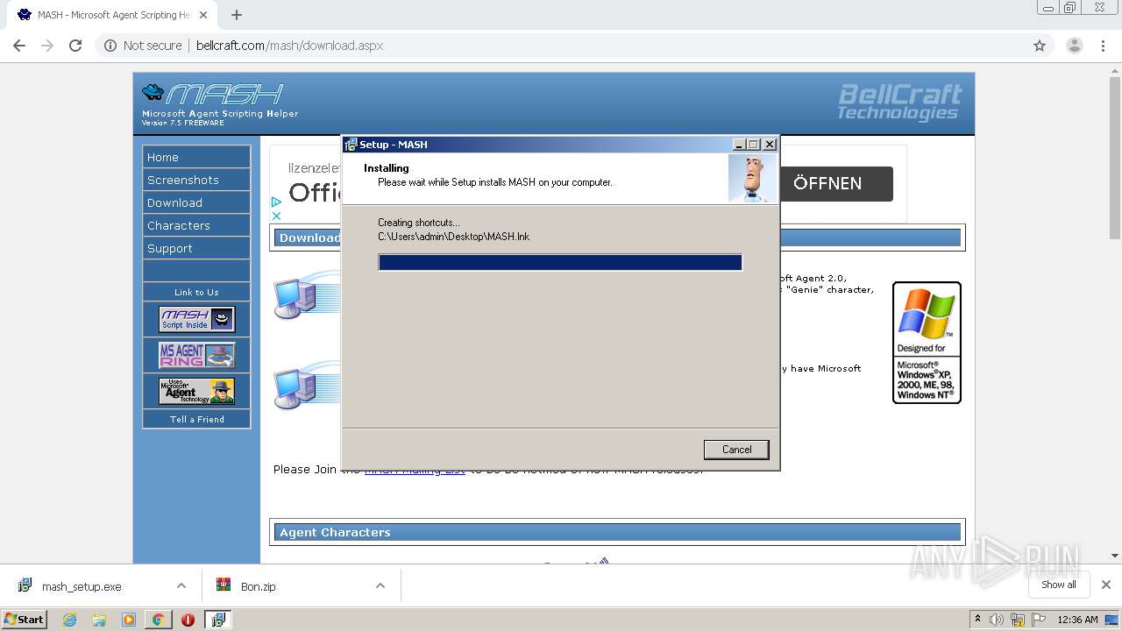Expand Bon.zip download options chevron

point(380,586)
